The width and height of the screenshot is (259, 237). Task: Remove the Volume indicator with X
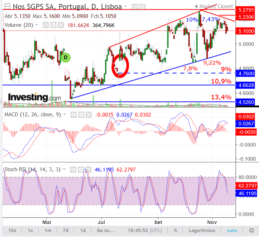[x=61, y=25]
